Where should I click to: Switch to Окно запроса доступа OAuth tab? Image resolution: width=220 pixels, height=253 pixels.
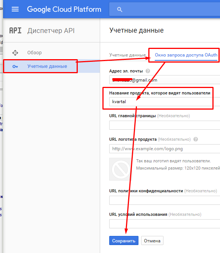[x=186, y=55]
